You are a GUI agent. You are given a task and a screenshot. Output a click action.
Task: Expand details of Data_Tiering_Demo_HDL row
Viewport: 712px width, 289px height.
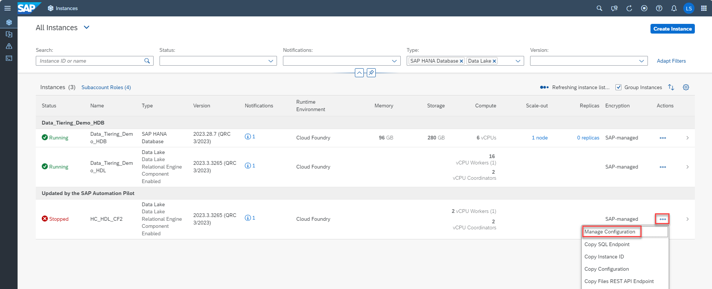pos(687,167)
